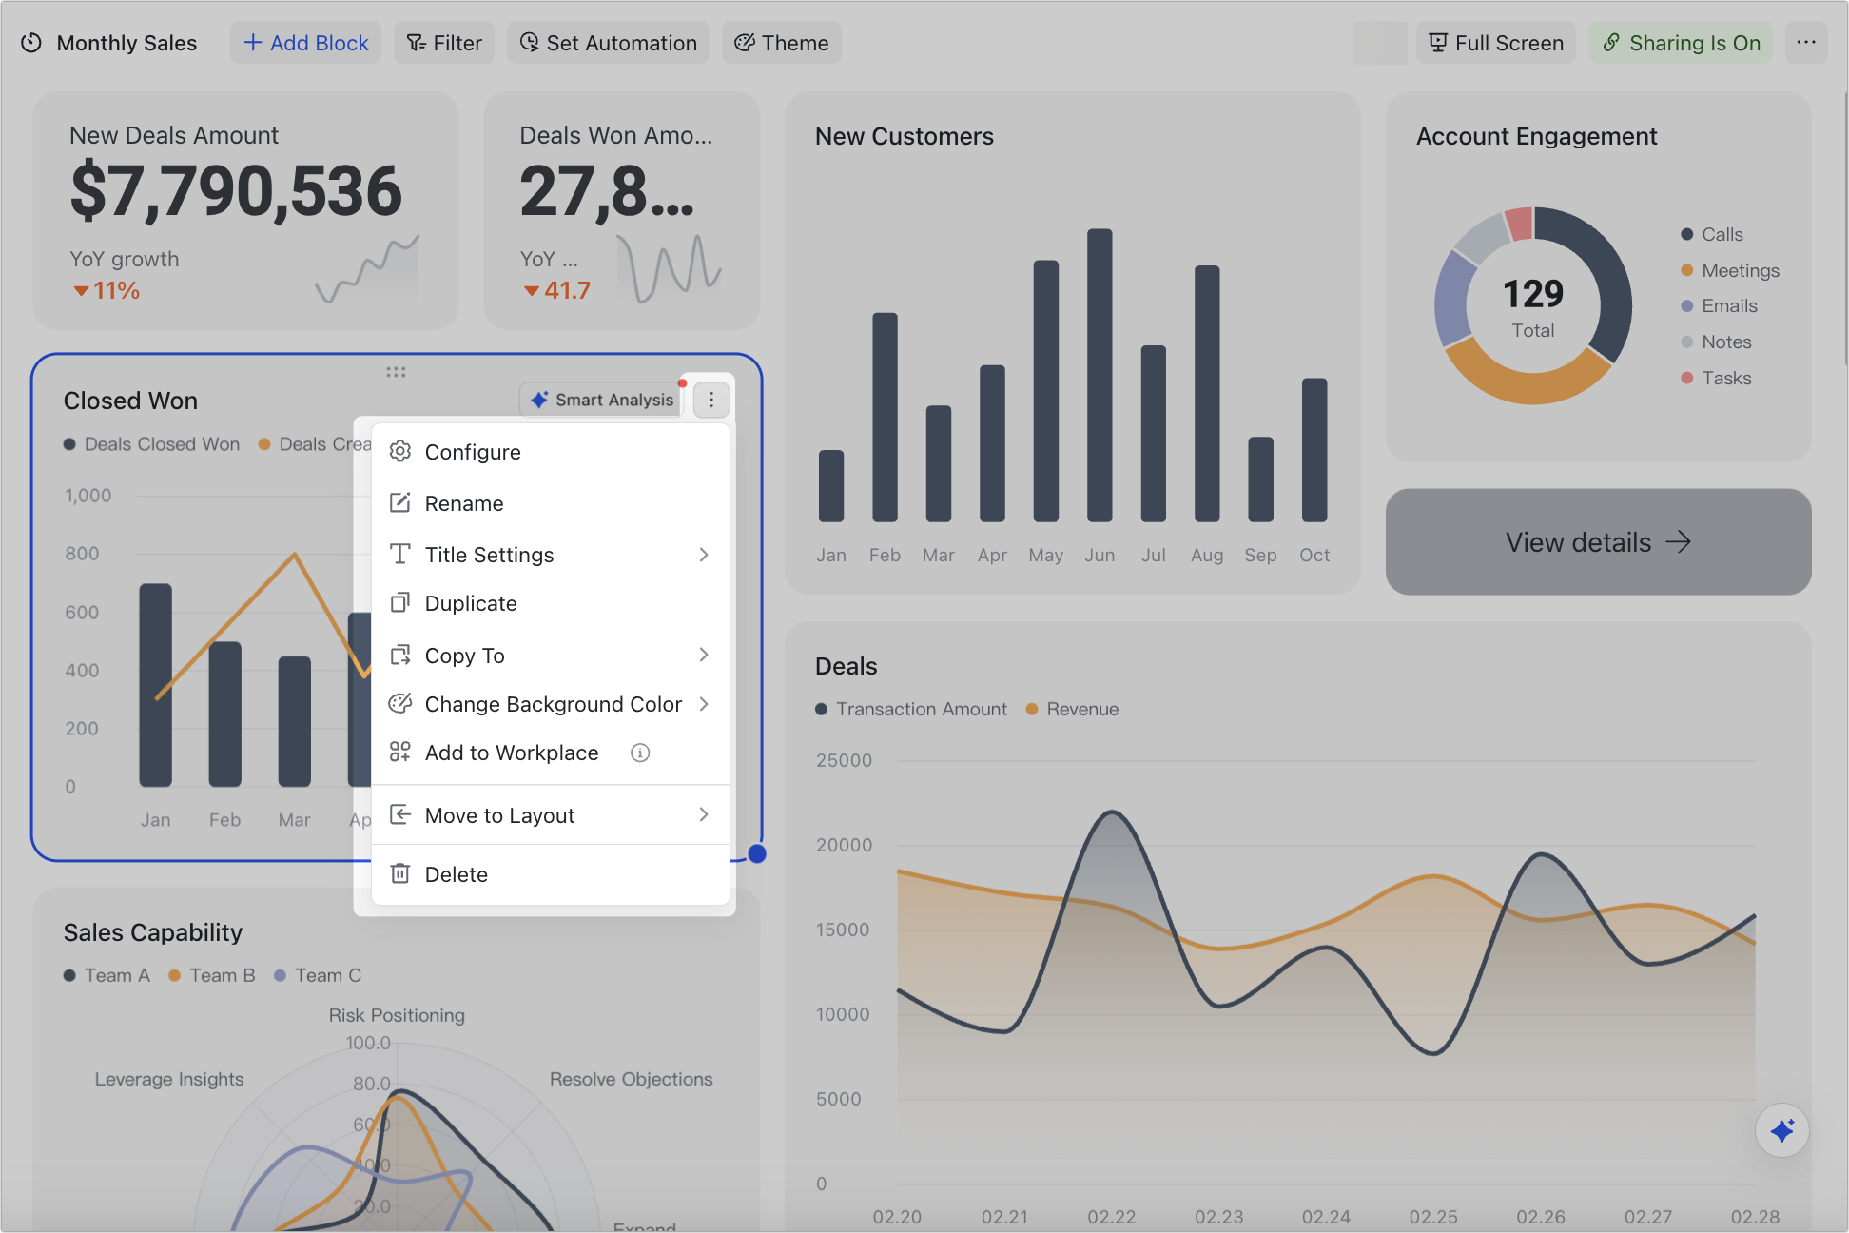Open Change Background Color submenu

551,704
